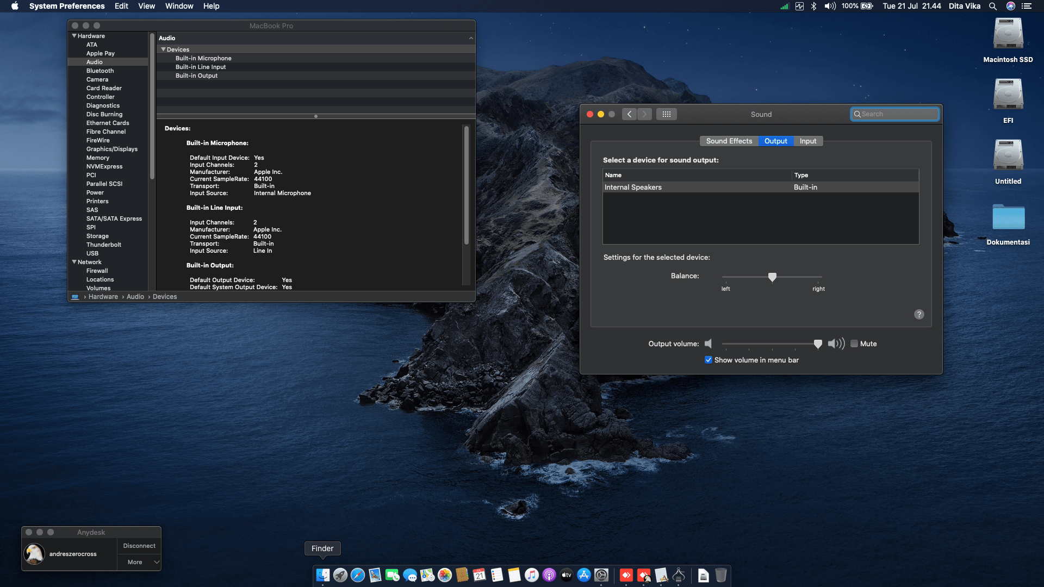
Task: Open the Trash in the Dock
Action: click(721, 575)
